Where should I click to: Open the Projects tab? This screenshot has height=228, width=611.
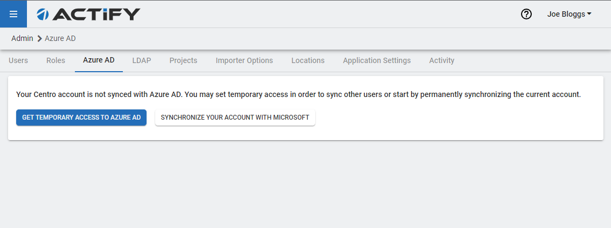pyautogui.click(x=183, y=60)
